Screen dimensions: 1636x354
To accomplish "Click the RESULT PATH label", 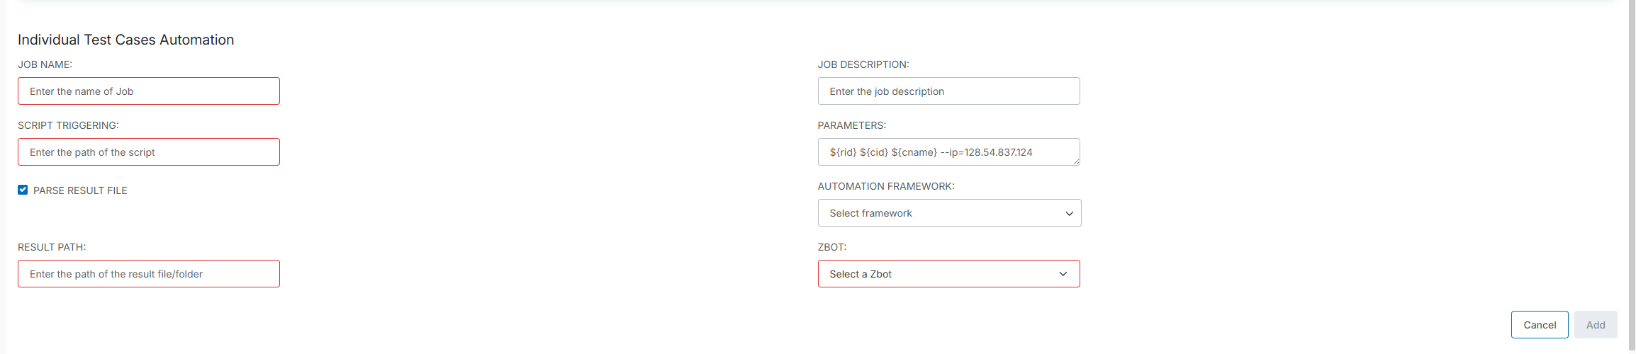I will coord(52,247).
